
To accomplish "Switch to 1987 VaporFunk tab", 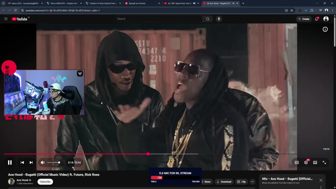I will click(x=181, y=3).
